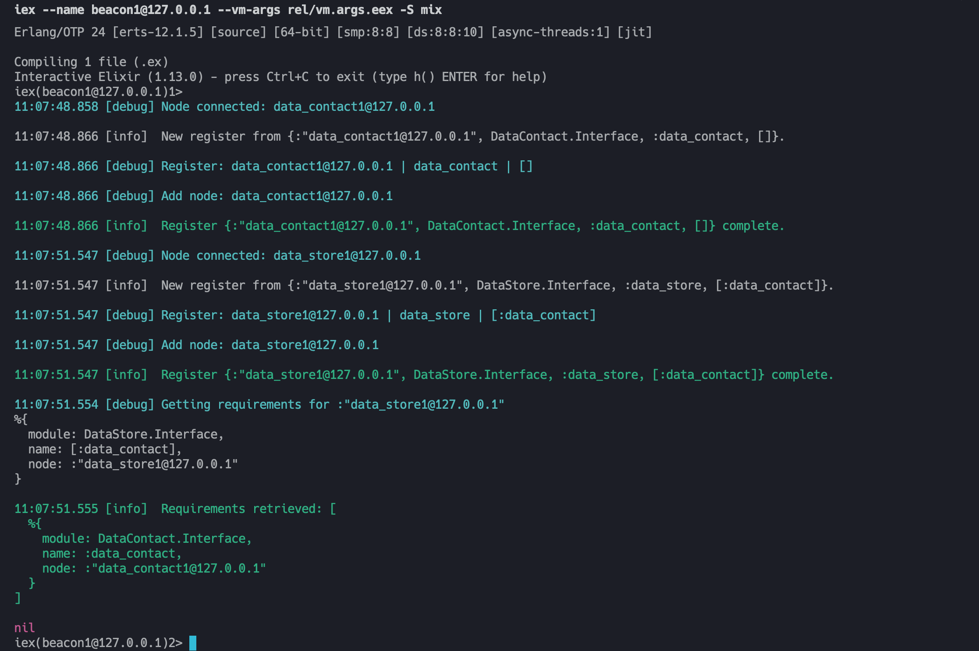Click green Register data_contact1 complete line
The width and height of the screenshot is (979, 651).
[399, 226]
